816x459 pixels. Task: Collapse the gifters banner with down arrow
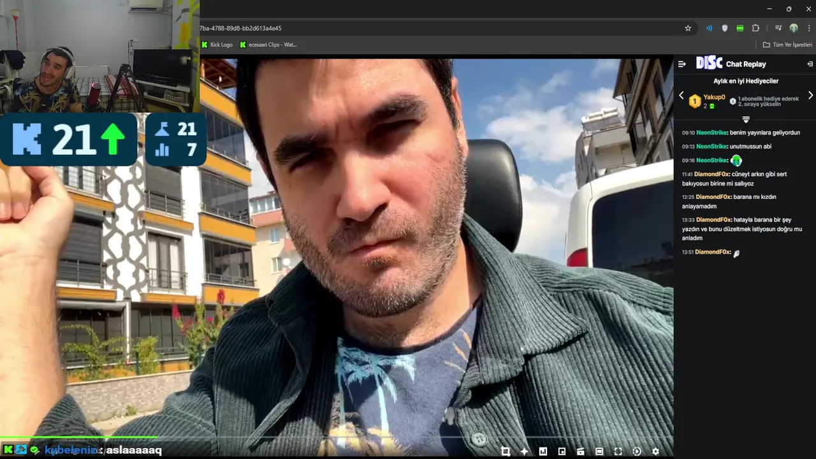pyautogui.click(x=746, y=119)
